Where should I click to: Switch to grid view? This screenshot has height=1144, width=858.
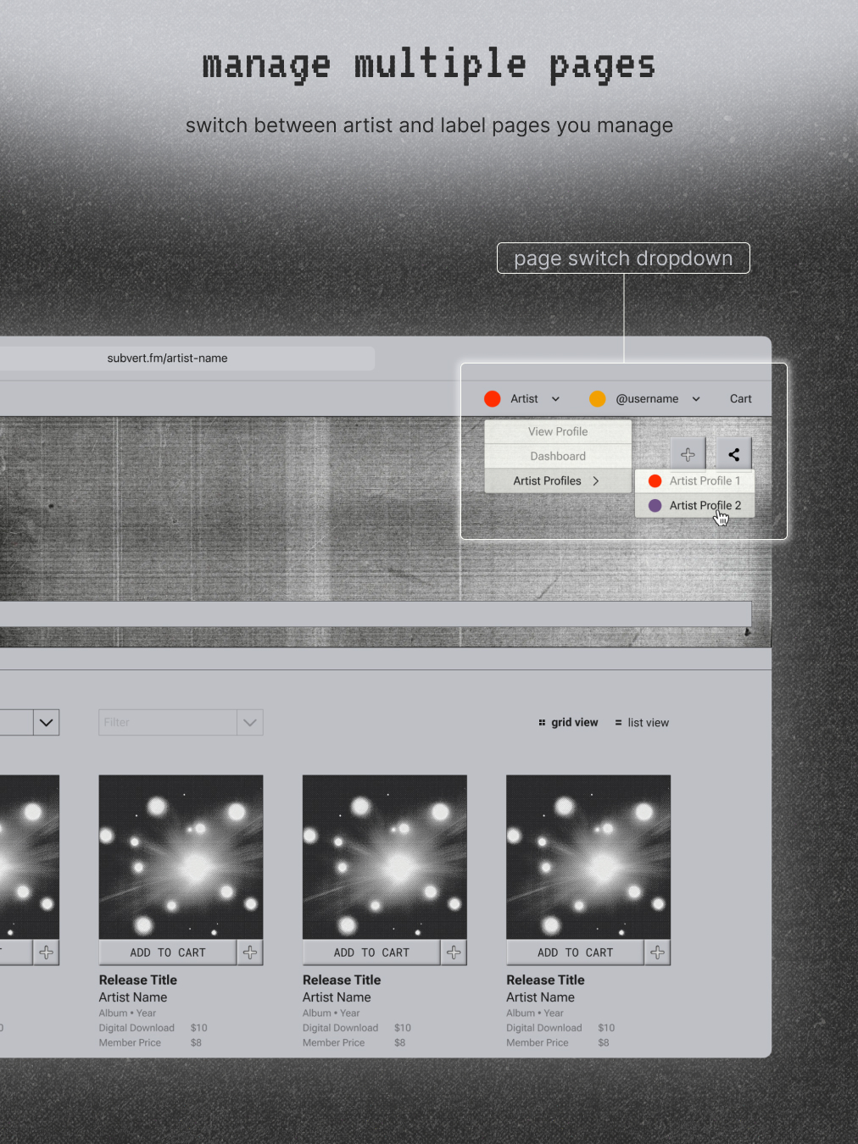[x=568, y=723]
